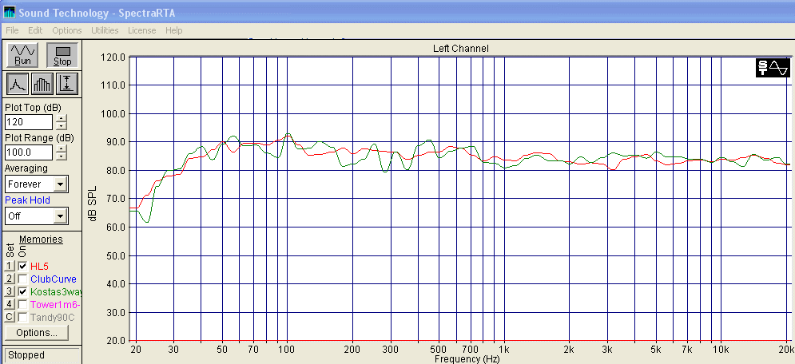The height and width of the screenshot is (364, 795).
Task: Click the dB SPL axis title
Action: (92, 204)
